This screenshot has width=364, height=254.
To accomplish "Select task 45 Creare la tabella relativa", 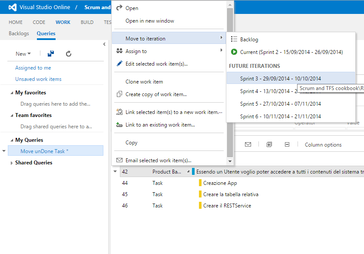I will tap(231, 194).
